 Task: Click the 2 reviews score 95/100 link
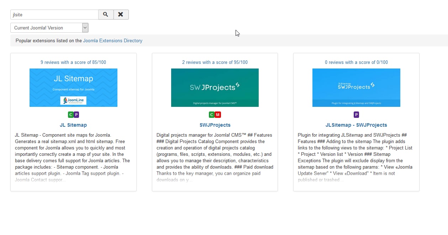215,62
